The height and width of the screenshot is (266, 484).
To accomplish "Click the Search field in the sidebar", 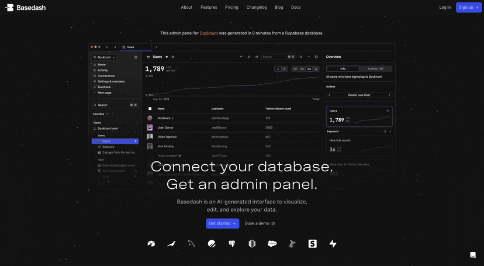I will click(x=114, y=105).
